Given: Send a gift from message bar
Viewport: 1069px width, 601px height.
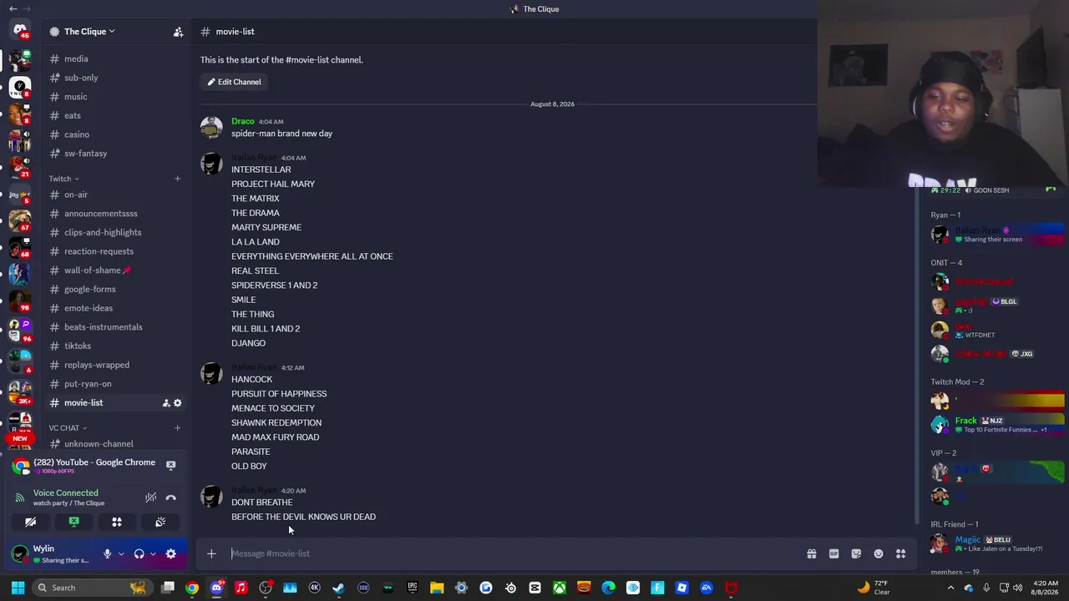Looking at the screenshot, I should 812,553.
